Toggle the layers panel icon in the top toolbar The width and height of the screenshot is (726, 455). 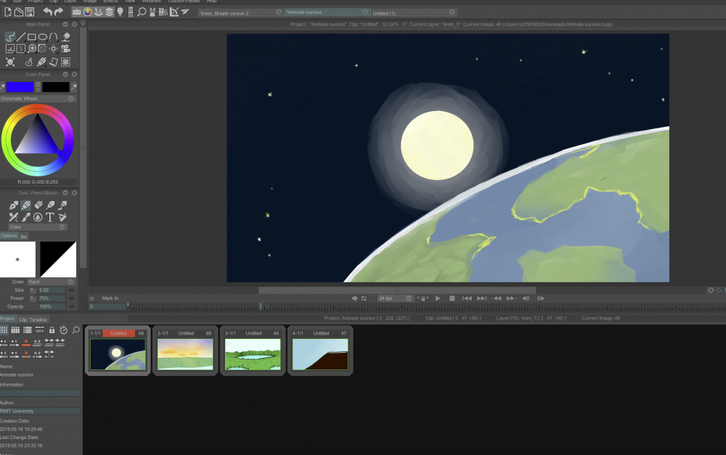(110, 12)
